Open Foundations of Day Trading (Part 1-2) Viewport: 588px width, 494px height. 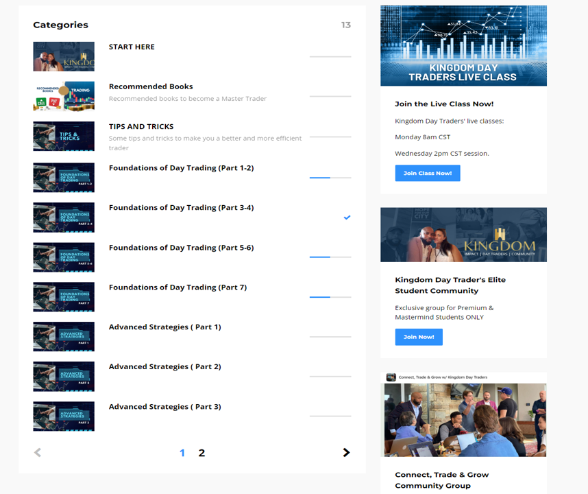tap(181, 168)
